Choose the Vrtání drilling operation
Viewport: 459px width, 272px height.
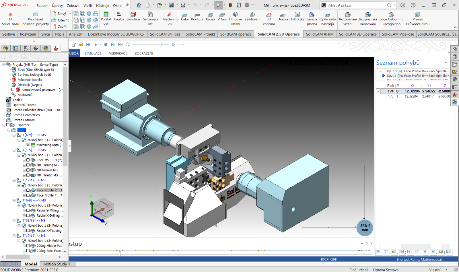coord(222,17)
